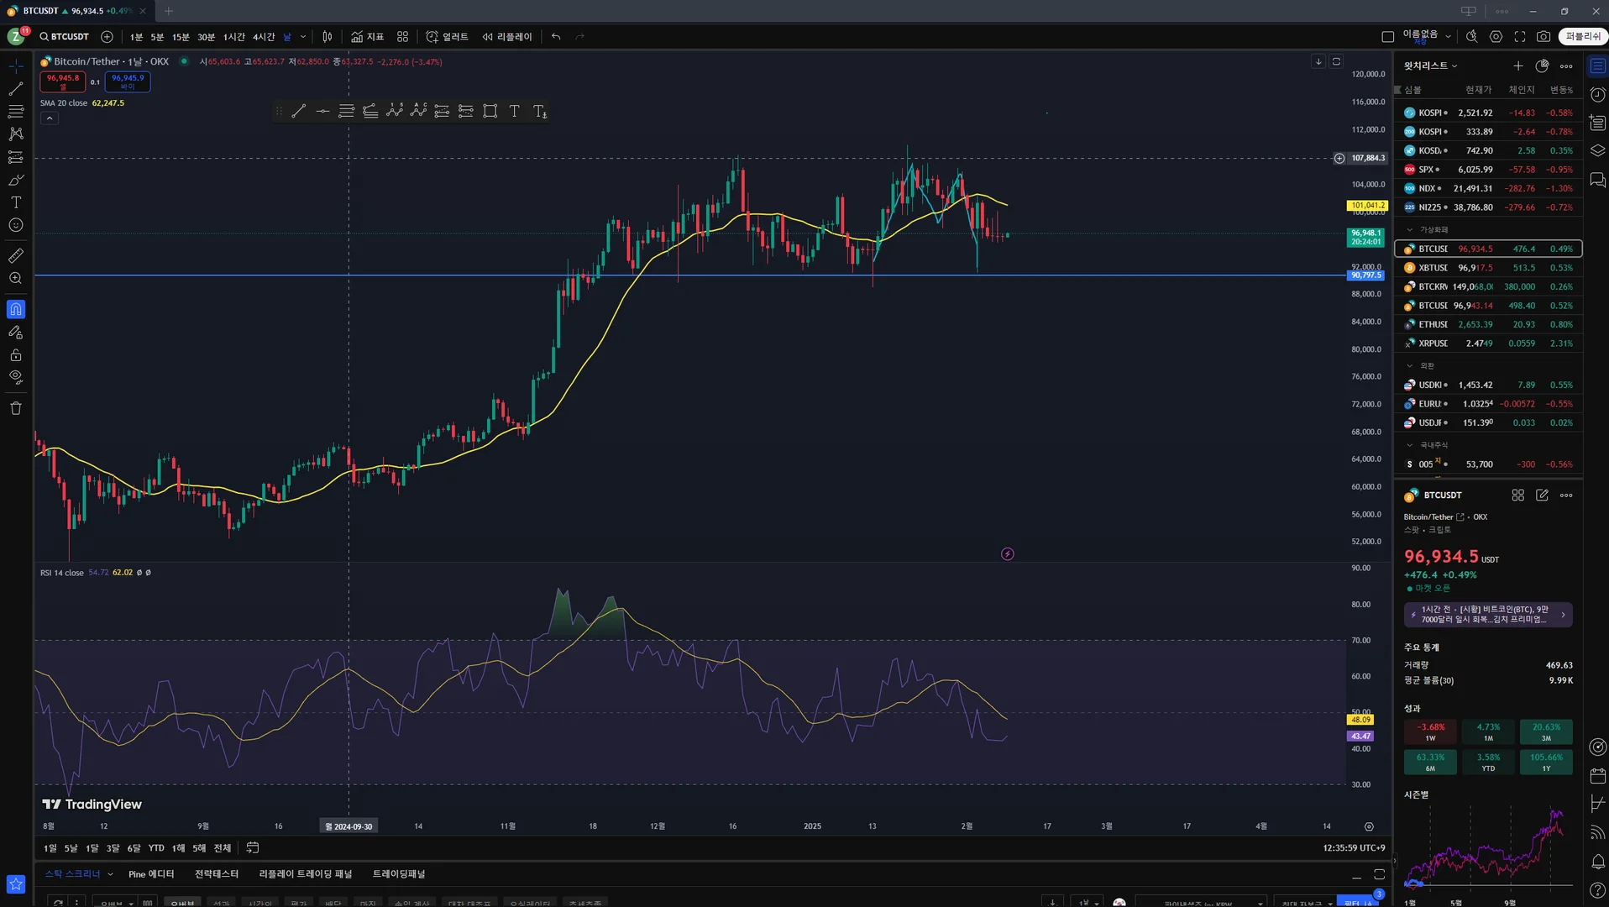
Task: Expand the timeframe interval dropdown arrow
Action: click(303, 37)
